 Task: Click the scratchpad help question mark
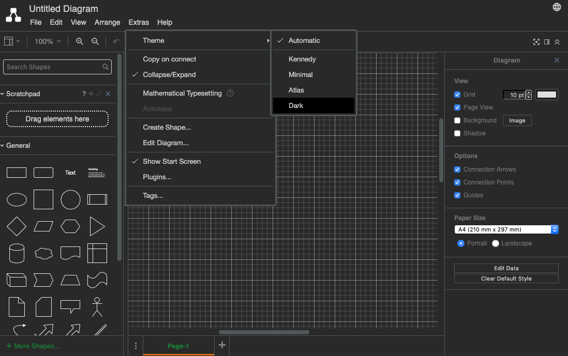click(x=84, y=94)
